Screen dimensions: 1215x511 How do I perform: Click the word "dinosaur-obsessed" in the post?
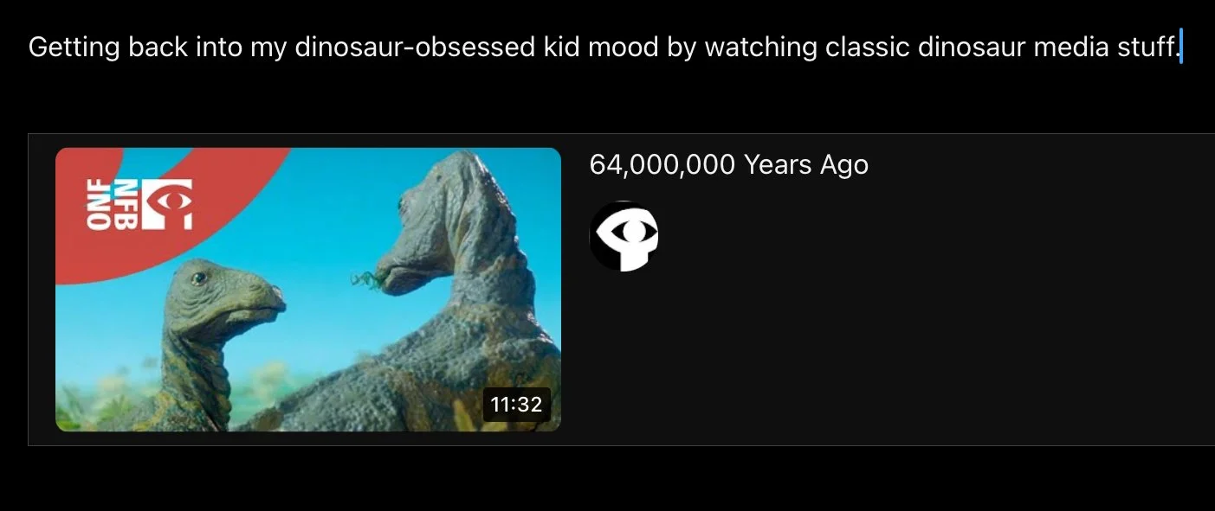[415, 47]
